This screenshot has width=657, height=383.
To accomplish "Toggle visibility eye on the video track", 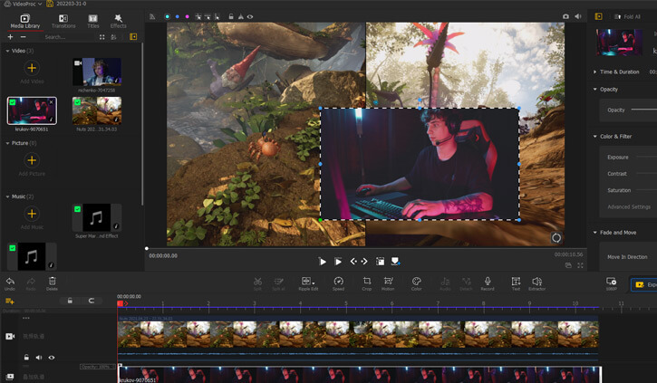I will coord(51,358).
